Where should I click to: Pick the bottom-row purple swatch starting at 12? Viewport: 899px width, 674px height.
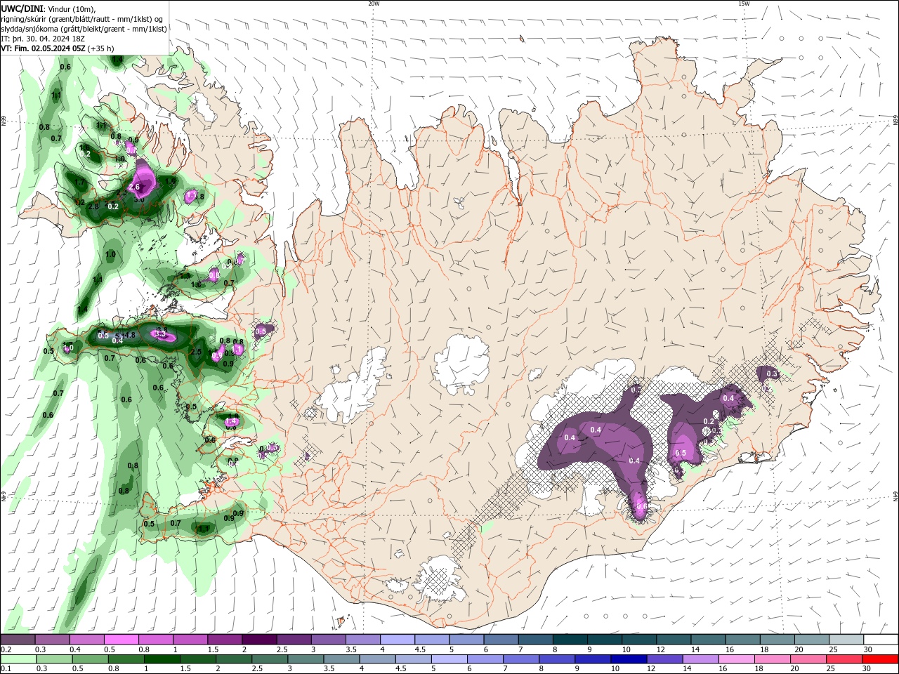[664, 659]
